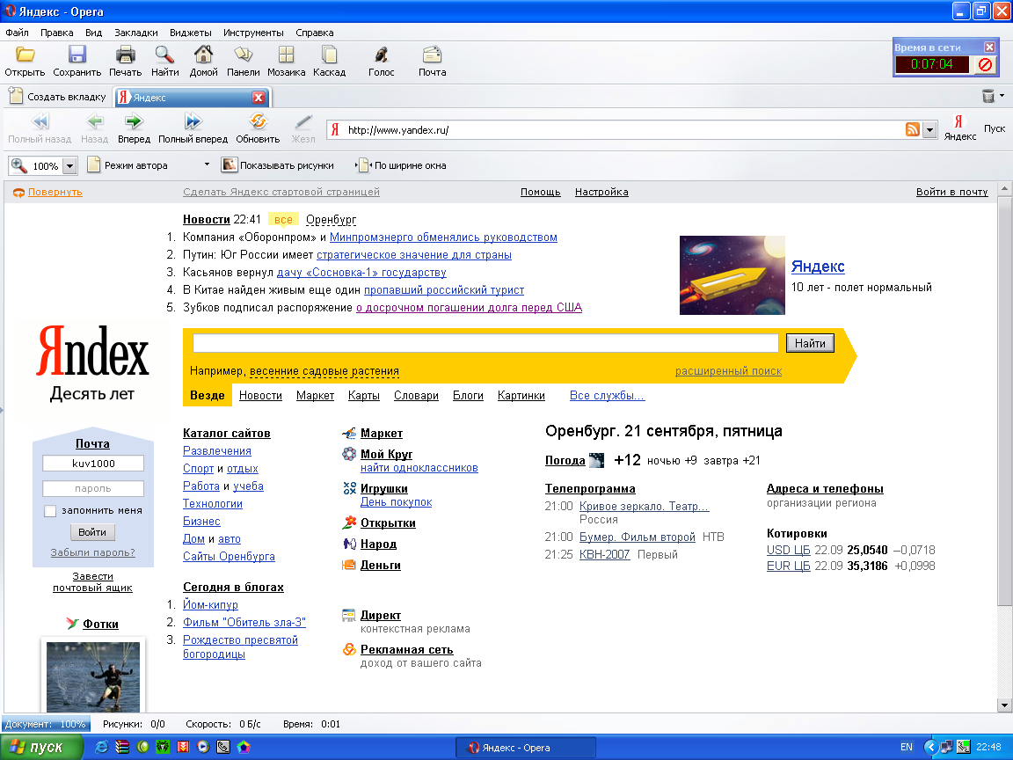Click the USD ЦБ quote link
Viewport: 1013px width, 760px height.
[x=788, y=550]
